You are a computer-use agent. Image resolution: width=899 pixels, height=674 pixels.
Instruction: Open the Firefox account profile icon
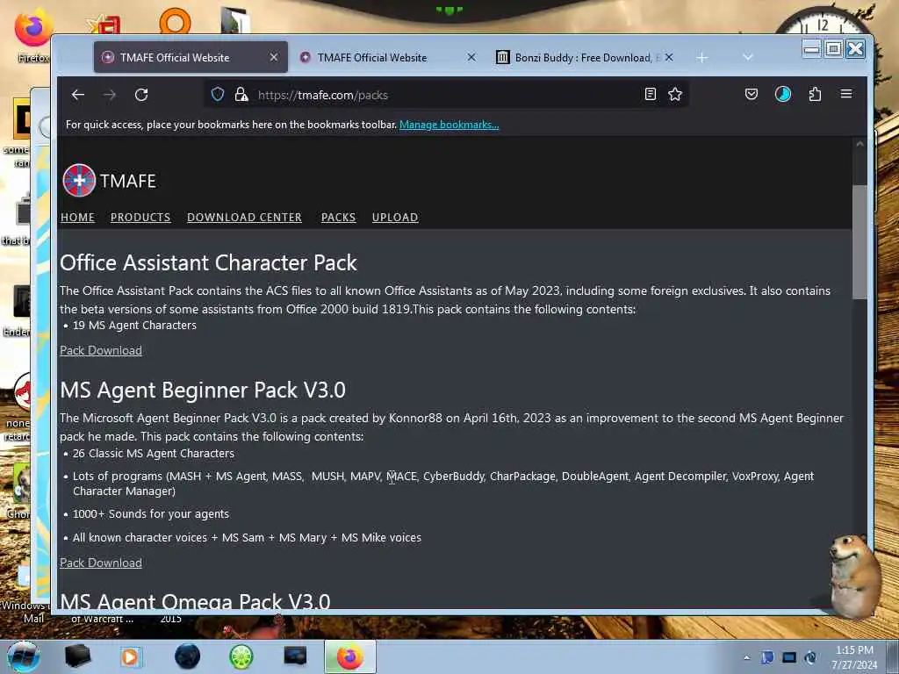[x=782, y=94]
